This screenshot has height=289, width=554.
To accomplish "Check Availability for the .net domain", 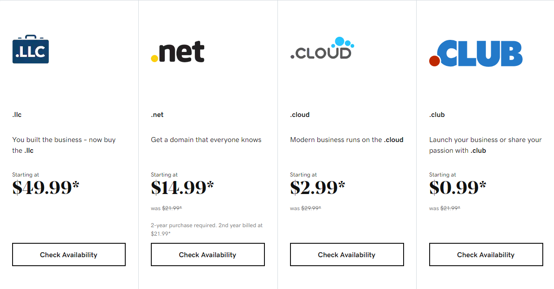I will [x=207, y=254].
